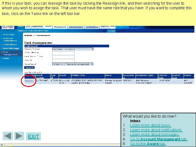Viewport: 196px width, 147px height.
Task: Follow 'Go to the Award tab' link
Action: pos(148,144)
